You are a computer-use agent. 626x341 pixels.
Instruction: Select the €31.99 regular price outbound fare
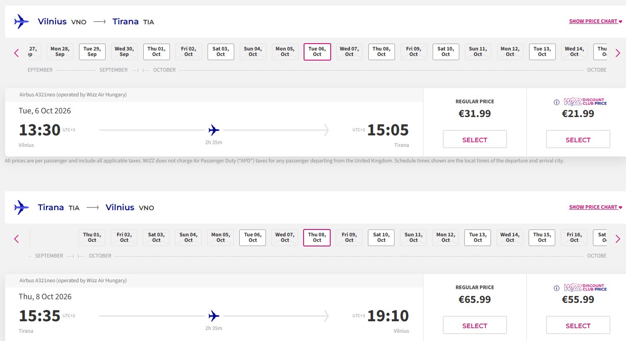pos(475,140)
